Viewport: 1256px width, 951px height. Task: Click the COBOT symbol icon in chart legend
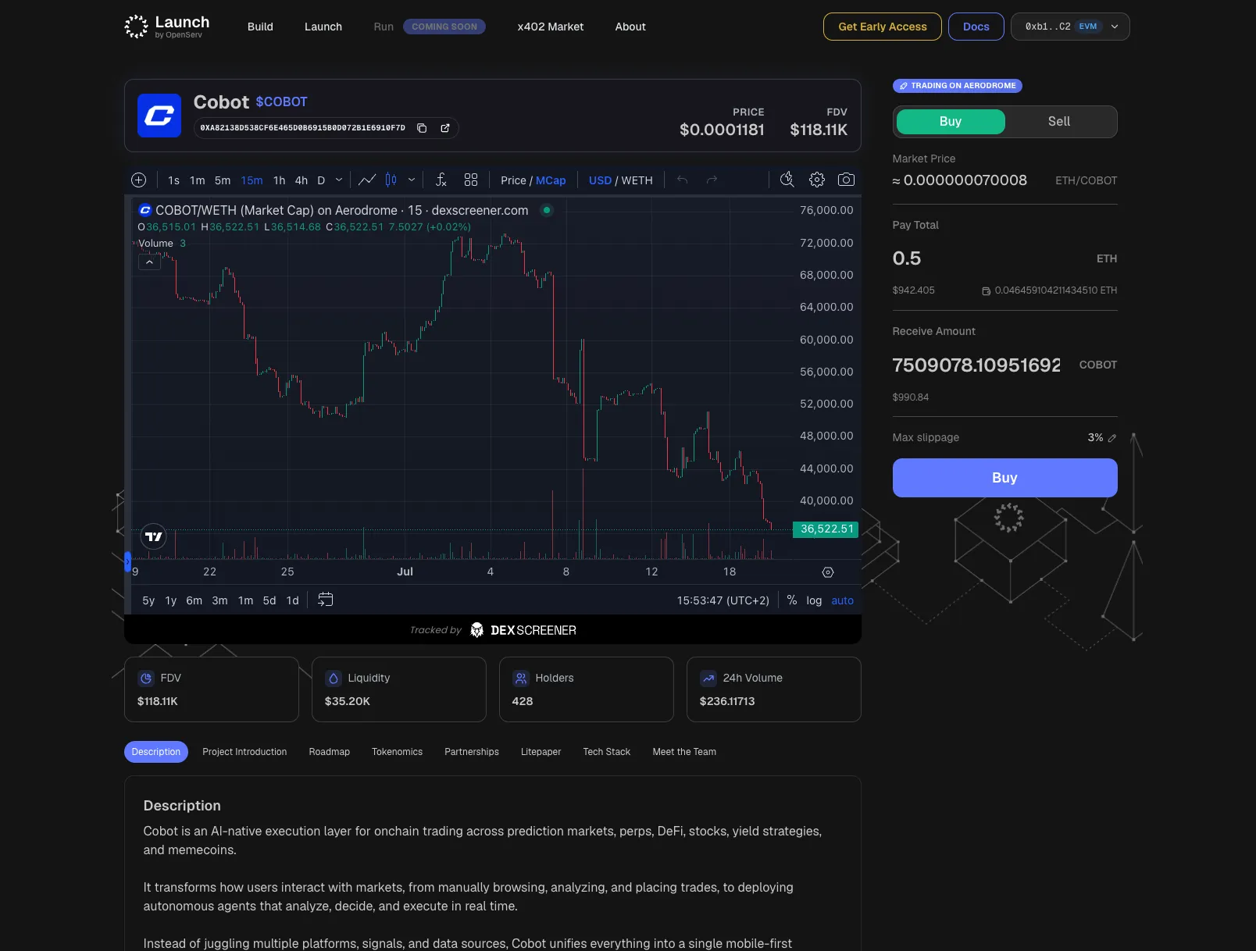pyautogui.click(x=145, y=210)
